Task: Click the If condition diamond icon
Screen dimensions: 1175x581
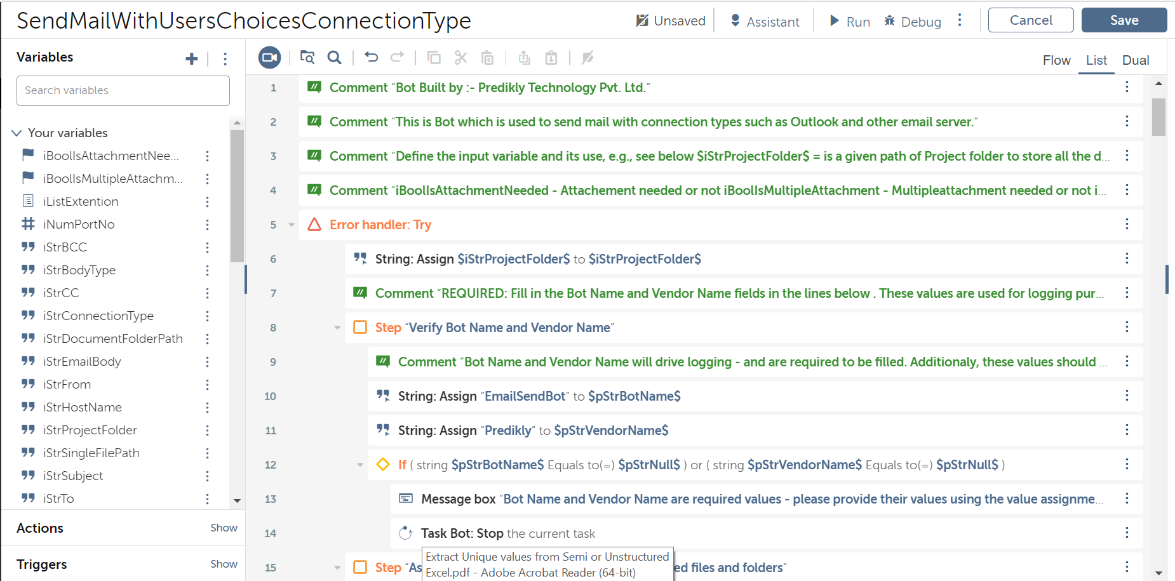Action: tap(382, 464)
